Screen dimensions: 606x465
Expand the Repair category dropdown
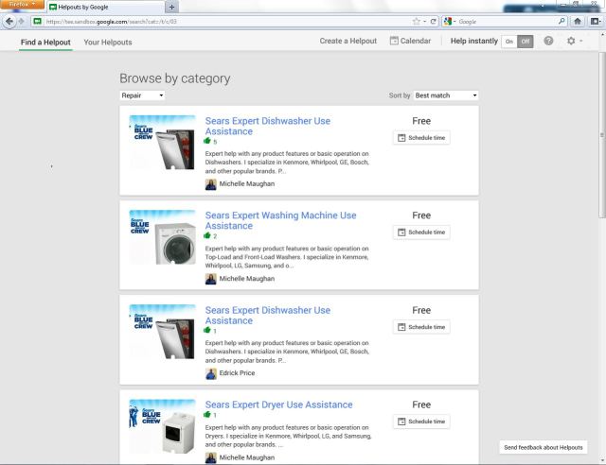(x=142, y=95)
